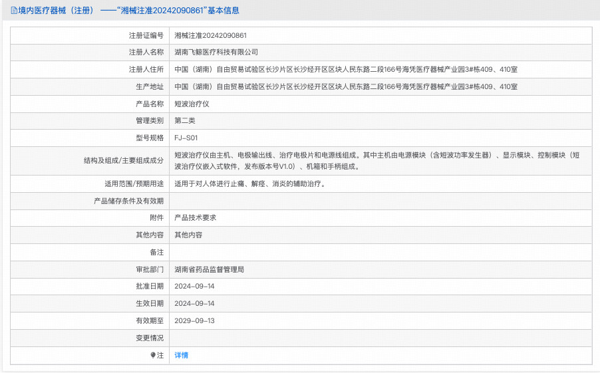Viewport: 600px width, 373px height.
Task: Click the registrant address value in 注册人住所 row
Action: click(x=345, y=69)
